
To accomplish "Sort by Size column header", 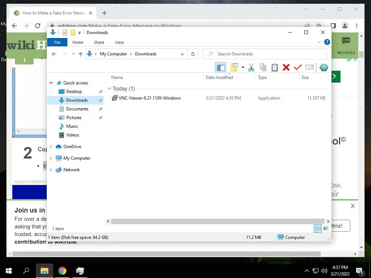I will click(x=305, y=77).
